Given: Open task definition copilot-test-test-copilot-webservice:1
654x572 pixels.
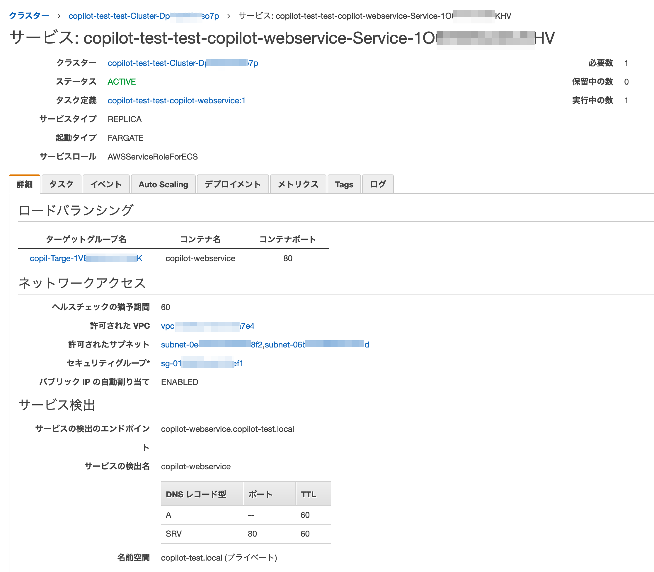Looking at the screenshot, I should click(176, 100).
